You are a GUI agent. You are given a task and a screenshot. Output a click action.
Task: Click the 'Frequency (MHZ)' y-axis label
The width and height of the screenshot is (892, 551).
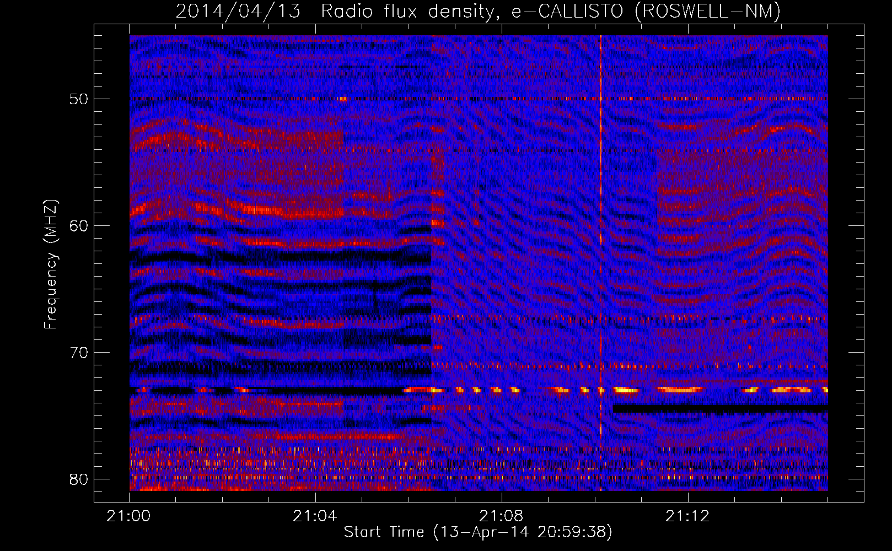point(50,264)
